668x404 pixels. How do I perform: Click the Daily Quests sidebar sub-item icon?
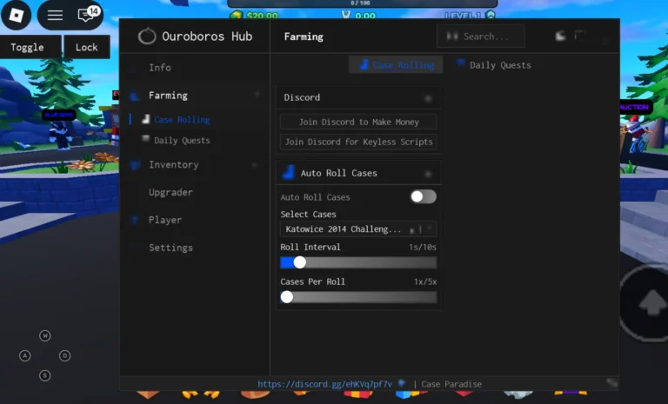click(x=146, y=139)
